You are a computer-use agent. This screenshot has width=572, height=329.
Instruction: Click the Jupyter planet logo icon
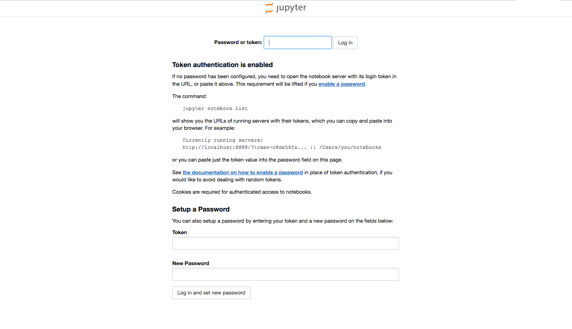coord(269,8)
